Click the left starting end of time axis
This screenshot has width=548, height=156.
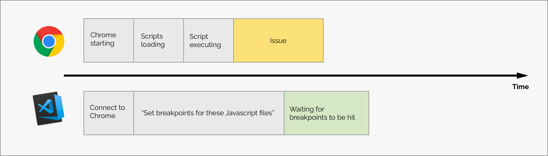click(x=65, y=75)
